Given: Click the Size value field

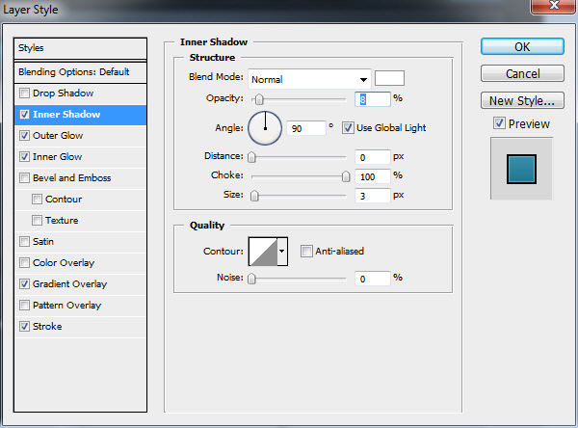Looking at the screenshot, I should (372, 196).
